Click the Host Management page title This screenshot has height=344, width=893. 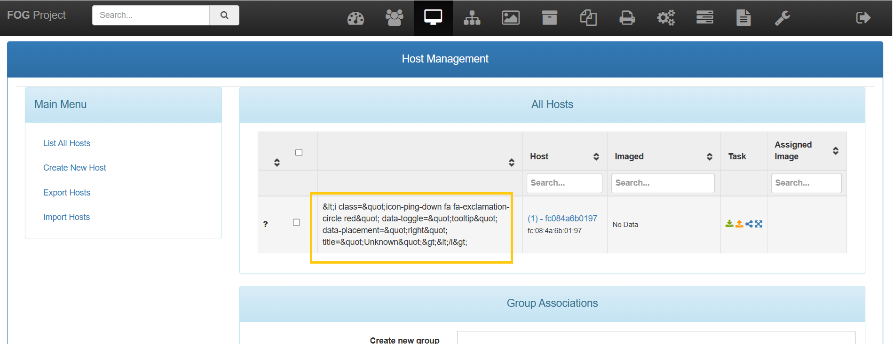pos(445,59)
